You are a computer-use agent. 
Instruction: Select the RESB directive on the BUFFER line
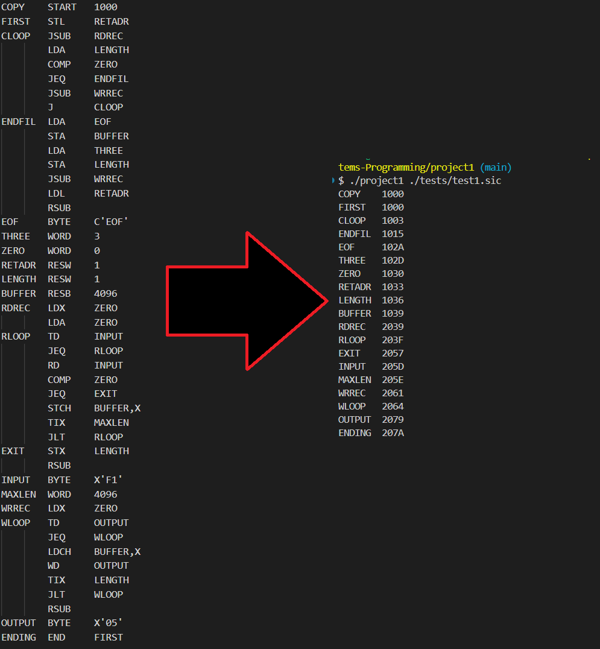[59, 294]
